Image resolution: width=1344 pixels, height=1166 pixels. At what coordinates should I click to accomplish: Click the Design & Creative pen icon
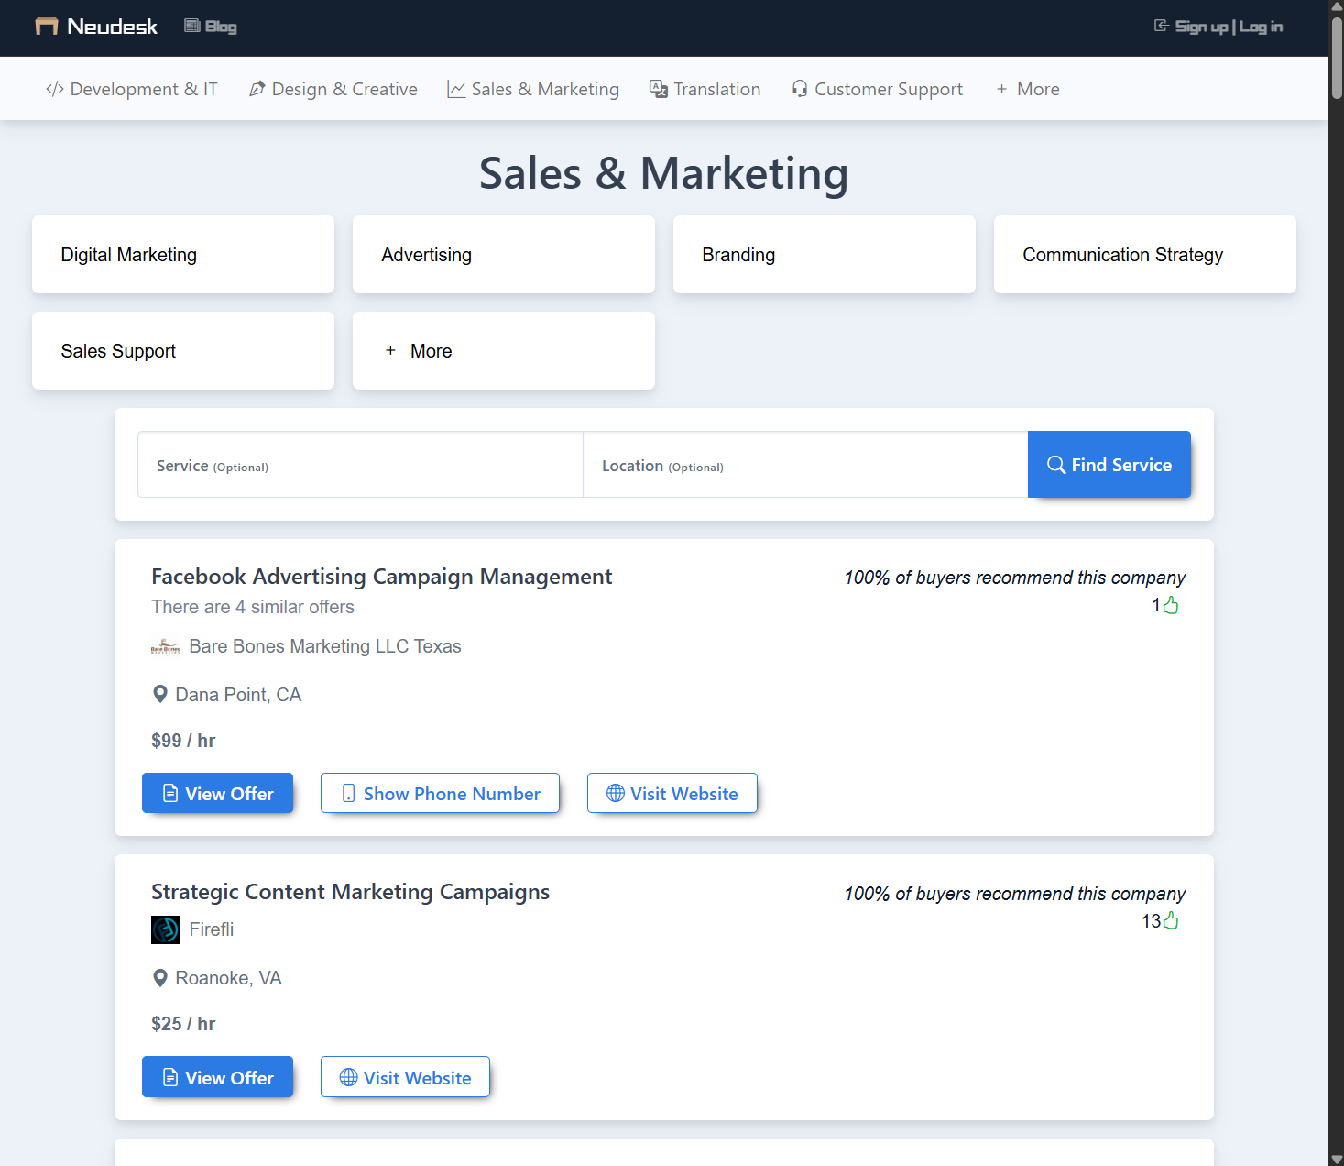point(257,88)
